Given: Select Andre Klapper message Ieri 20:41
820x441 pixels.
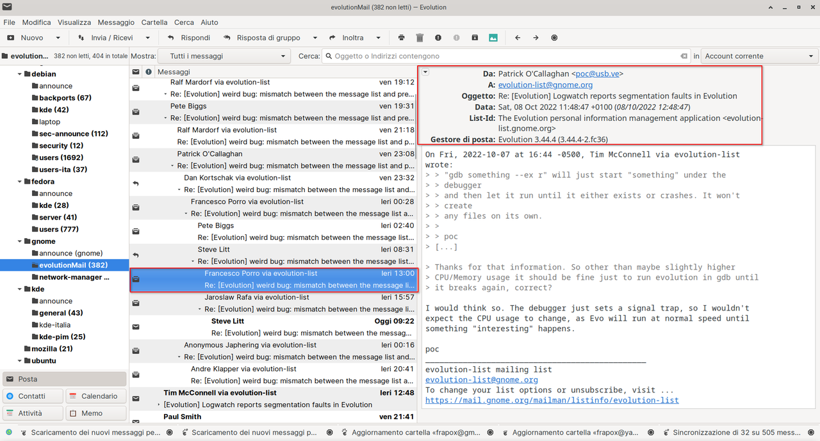Looking at the screenshot, I should tap(274, 375).
